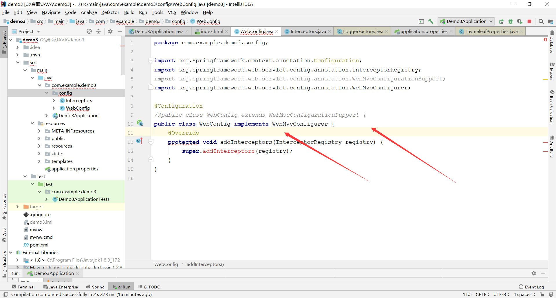Click the Spring bean gutter icon on line 10
Image resolution: width=556 pixels, height=298 pixels.
140,124
